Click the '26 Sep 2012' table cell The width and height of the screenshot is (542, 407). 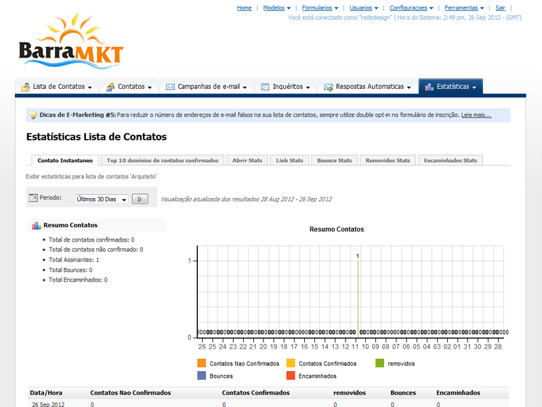pyautogui.click(x=48, y=404)
